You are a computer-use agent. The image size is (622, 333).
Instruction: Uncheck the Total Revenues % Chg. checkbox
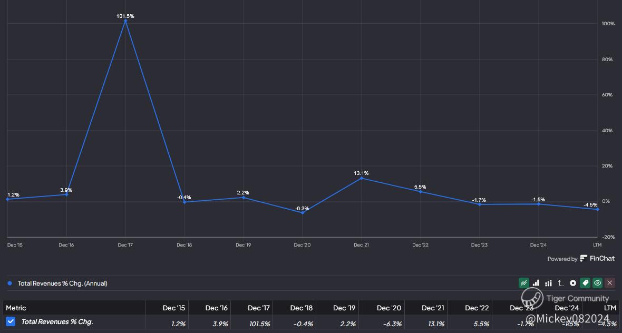pos(11,321)
